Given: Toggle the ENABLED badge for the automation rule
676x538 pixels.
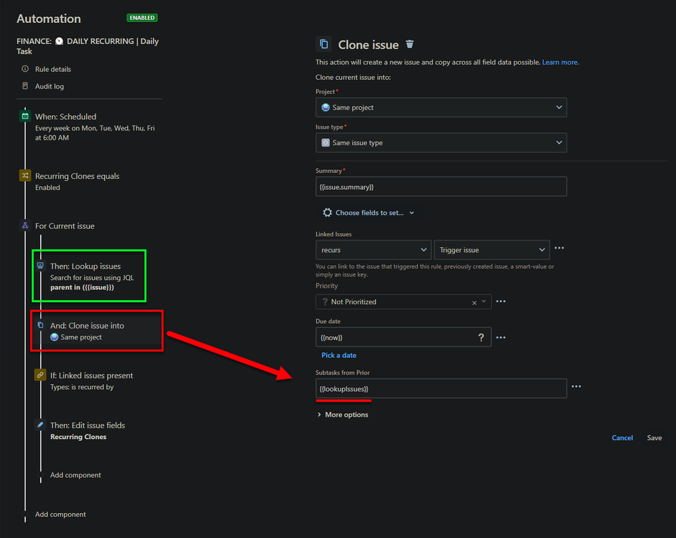Looking at the screenshot, I should point(142,18).
